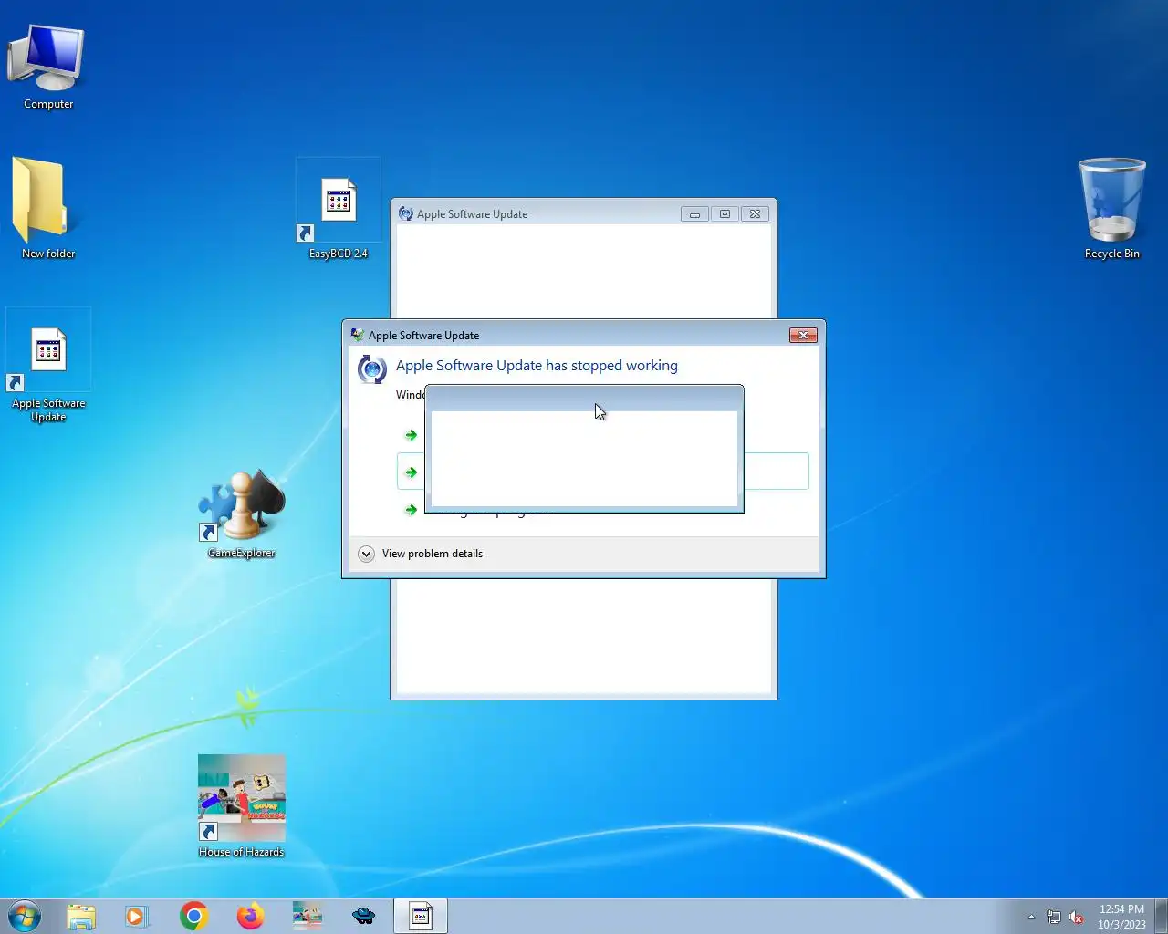Select the Recycle Bin icon

pos(1111,209)
